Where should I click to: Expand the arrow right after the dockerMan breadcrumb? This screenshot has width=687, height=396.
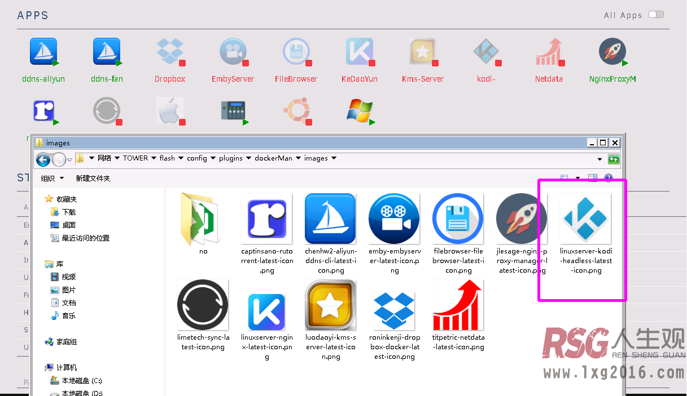(x=298, y=158)
